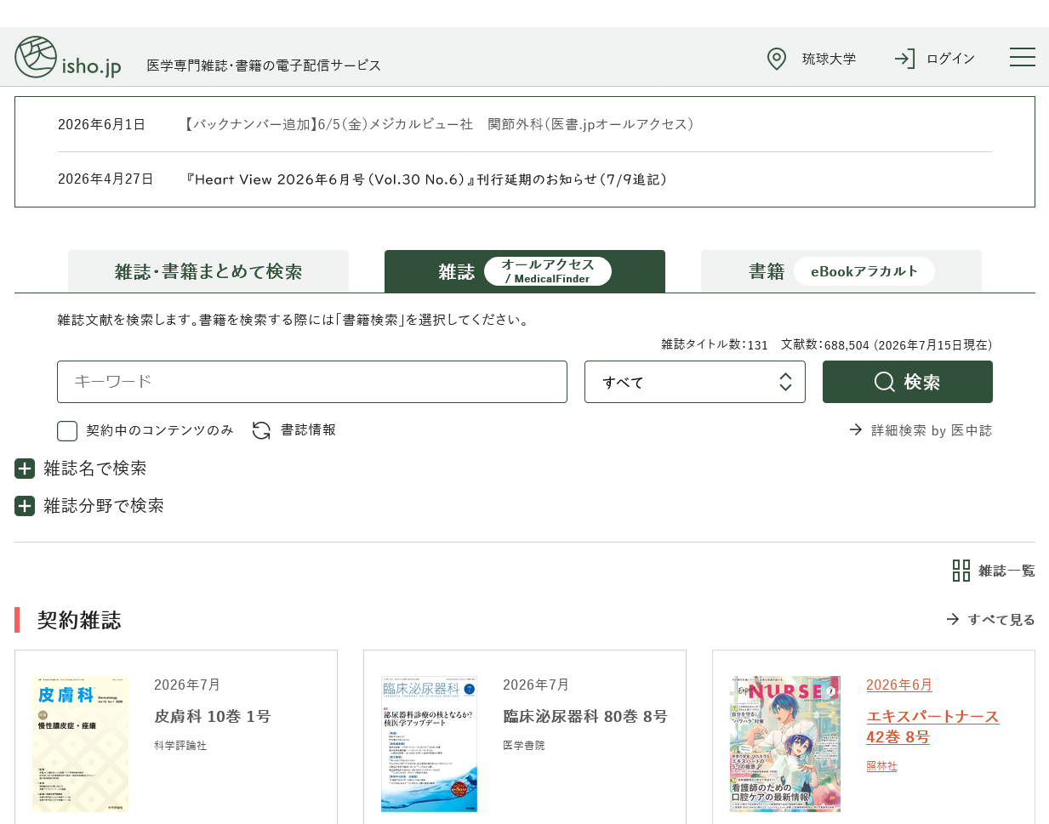Click the 科学評論社 publisher text

click(x=180, y=746)
